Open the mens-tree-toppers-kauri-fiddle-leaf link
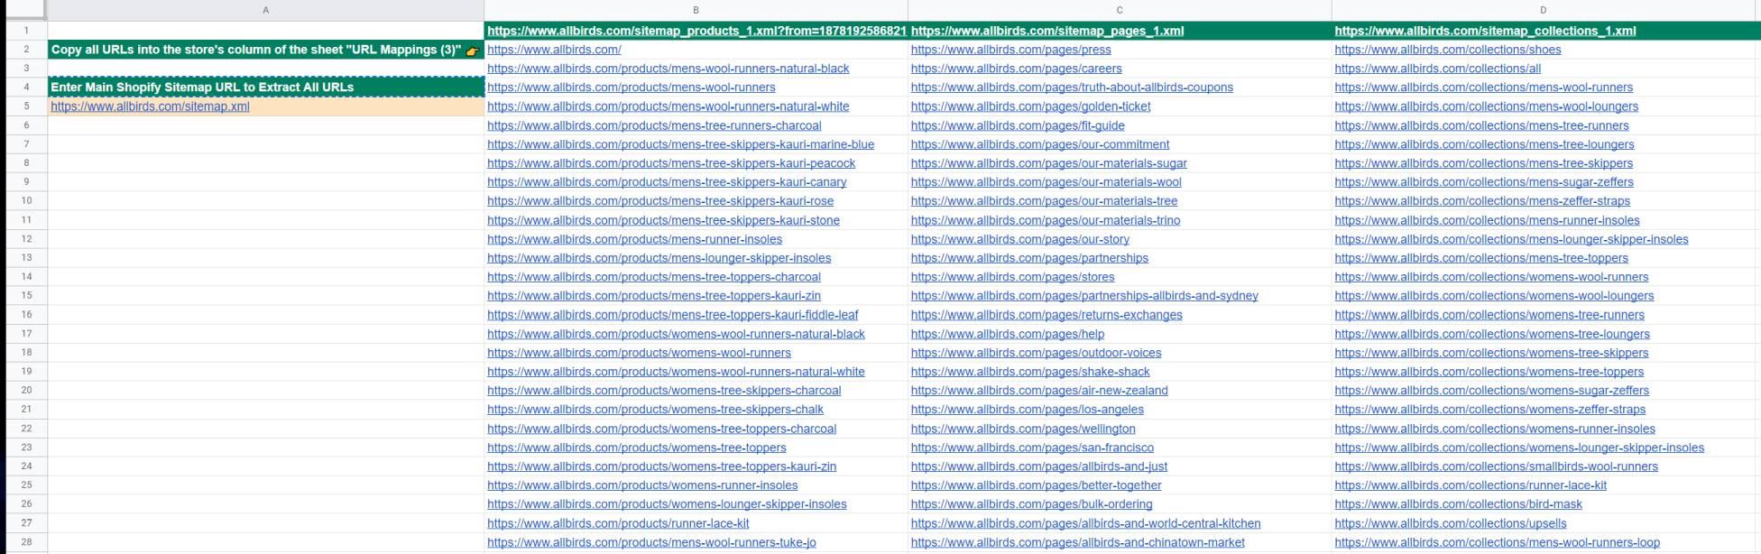The image size is (1761, 554). click(x=672, y=315)
